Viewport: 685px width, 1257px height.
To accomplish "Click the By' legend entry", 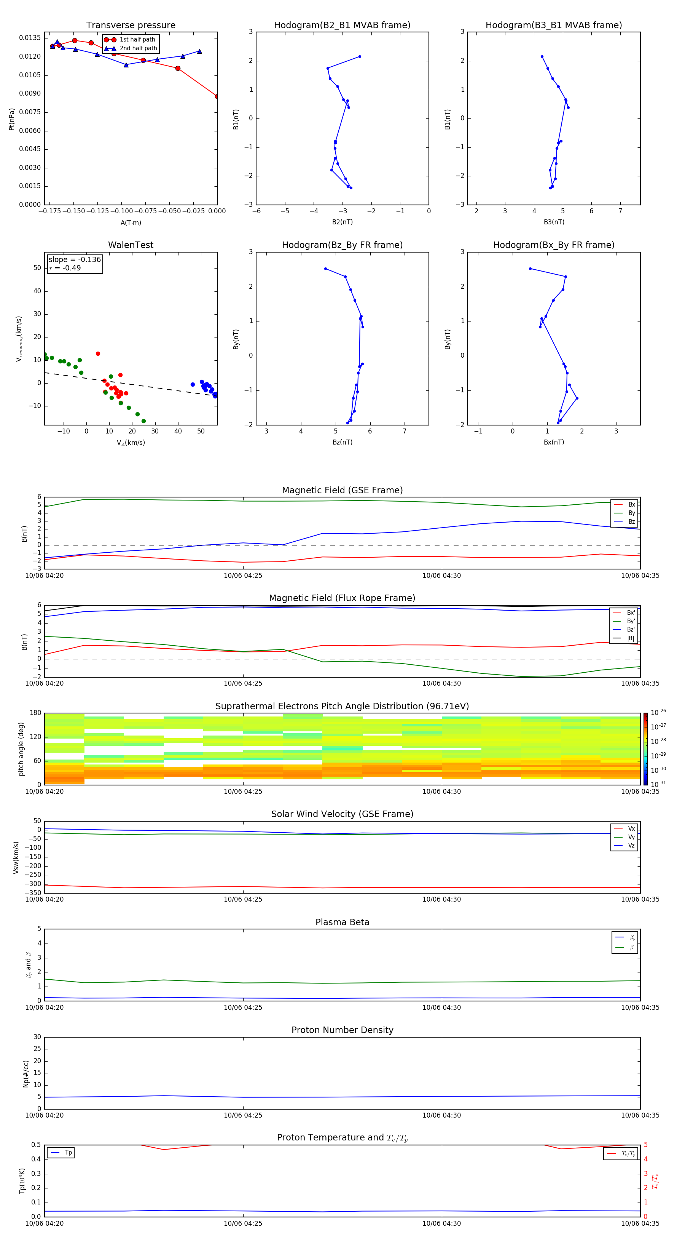I will click(624, 621).
